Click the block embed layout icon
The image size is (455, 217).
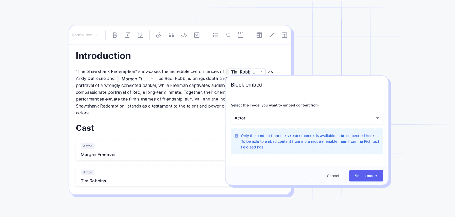259,35
